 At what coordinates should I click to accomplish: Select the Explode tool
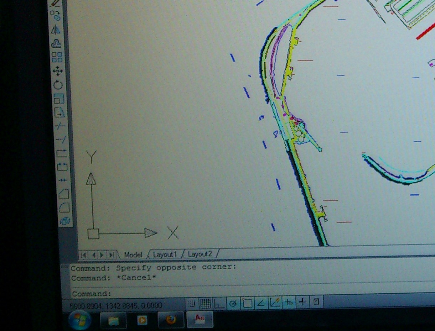[65, 221]
